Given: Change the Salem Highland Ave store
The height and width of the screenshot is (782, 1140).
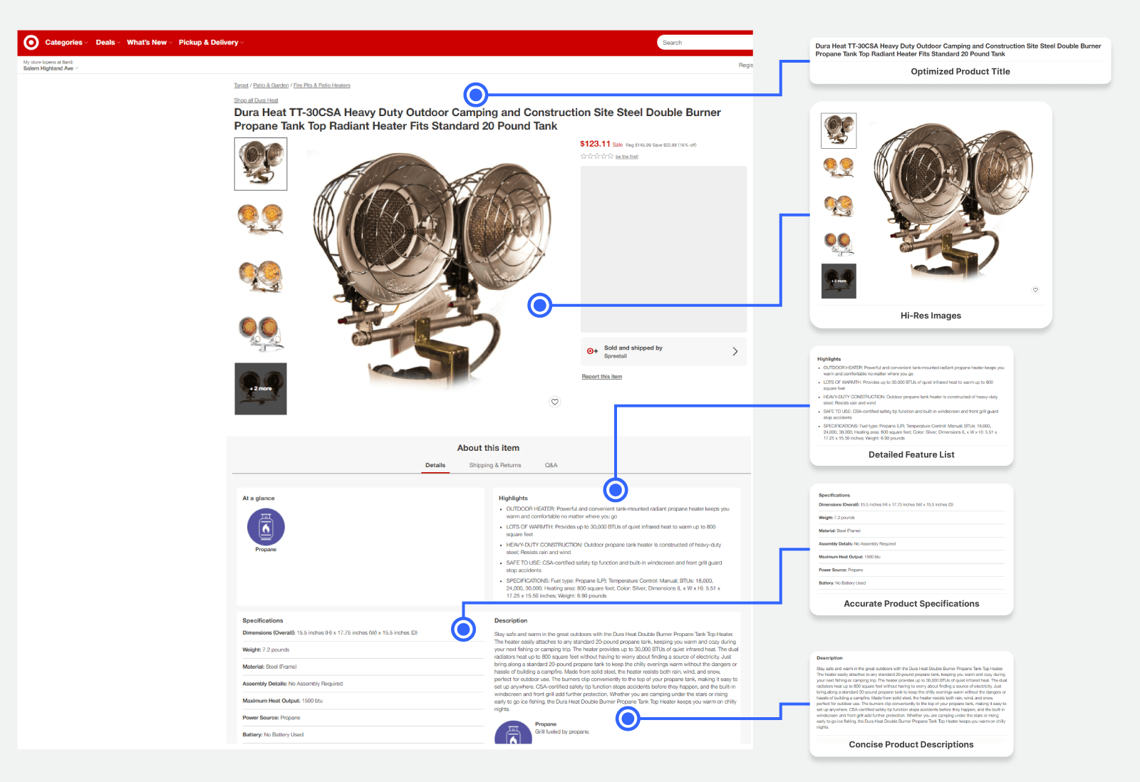Looking at the screenshot, I should point(50,68).
